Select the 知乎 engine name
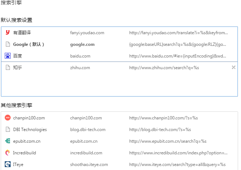Viewport: 241px width, 170px height. pyautogui.click(x=17, y=67)
